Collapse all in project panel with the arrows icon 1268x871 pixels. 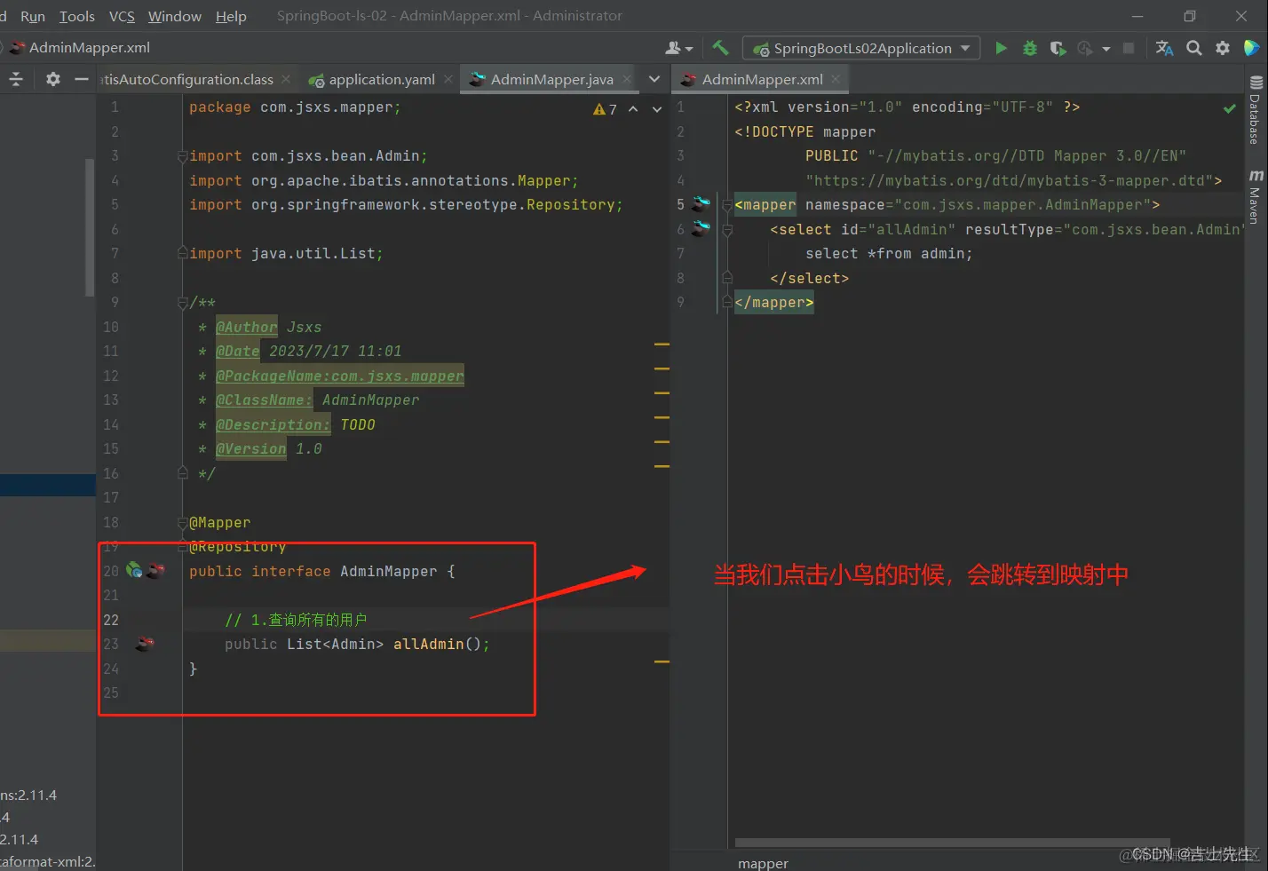pos(16,79)
